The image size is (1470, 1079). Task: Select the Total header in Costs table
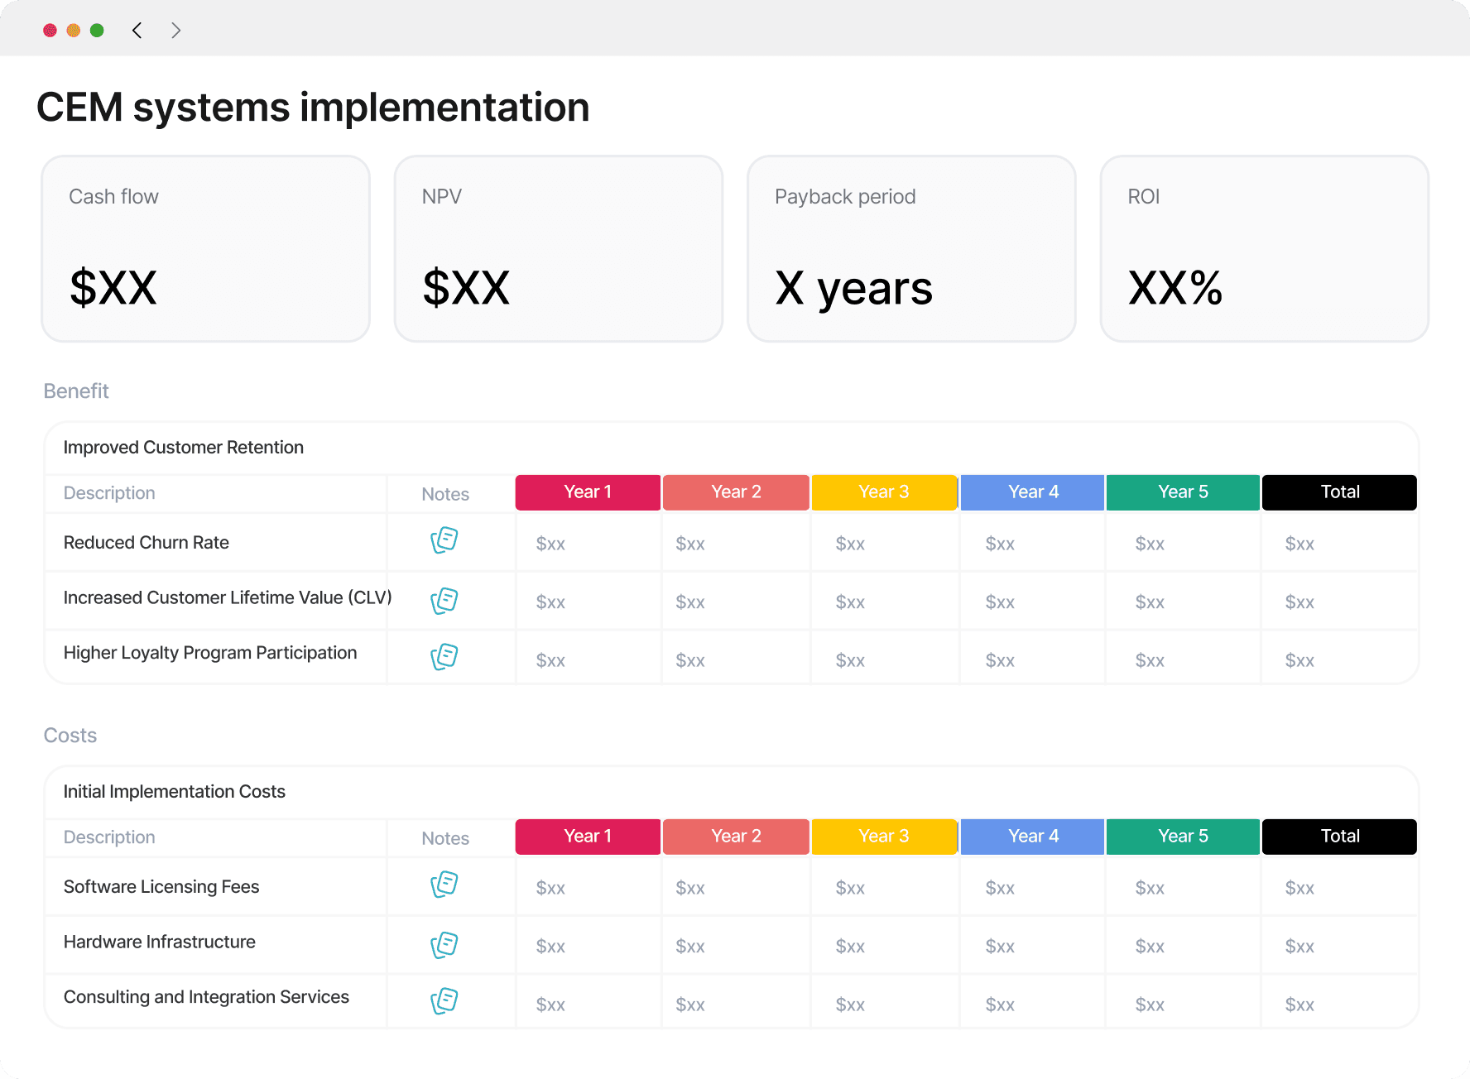point(1338,836)
